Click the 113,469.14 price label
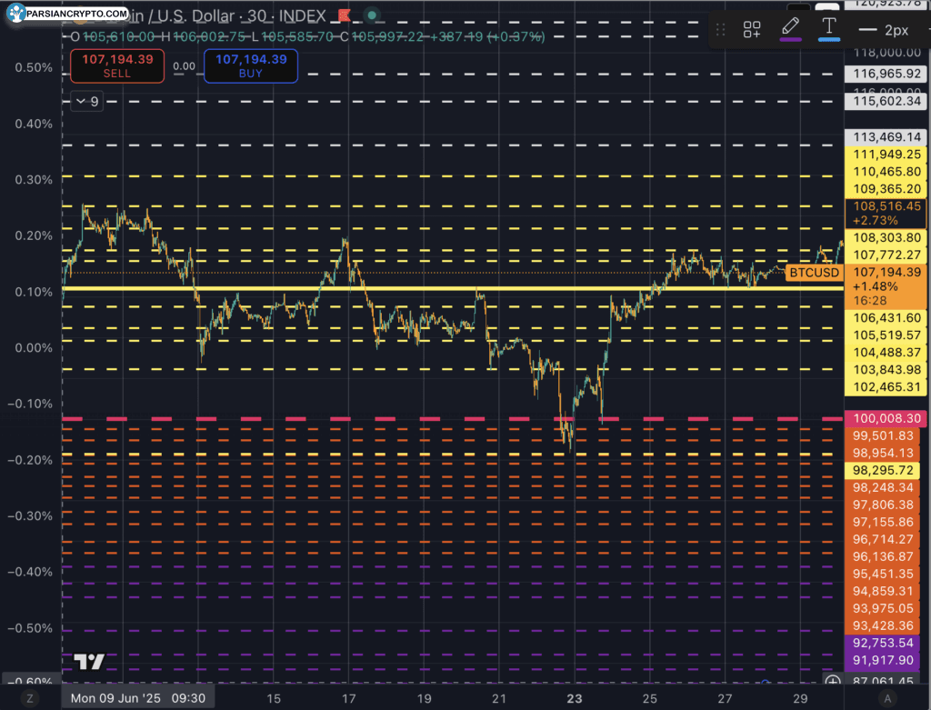The image size is (931, 710). [886, 137]
